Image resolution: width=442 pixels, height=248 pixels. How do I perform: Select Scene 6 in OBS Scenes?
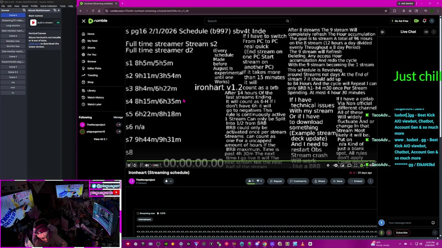coord(13,15)
